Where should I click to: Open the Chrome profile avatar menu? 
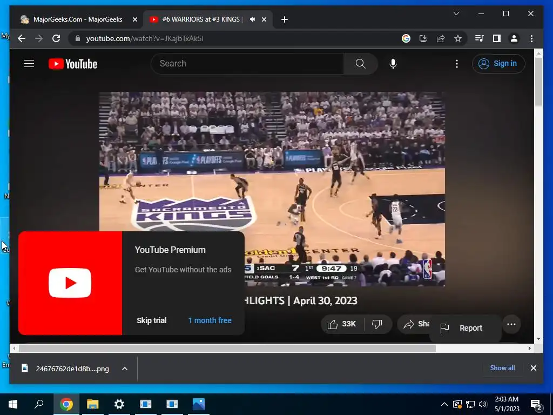tap(514, 38)
